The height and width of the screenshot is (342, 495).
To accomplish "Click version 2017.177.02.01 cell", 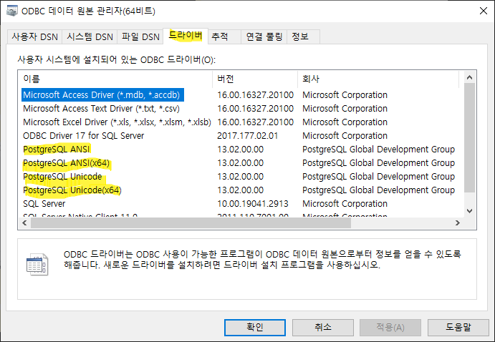I will [x=248, y=135].
